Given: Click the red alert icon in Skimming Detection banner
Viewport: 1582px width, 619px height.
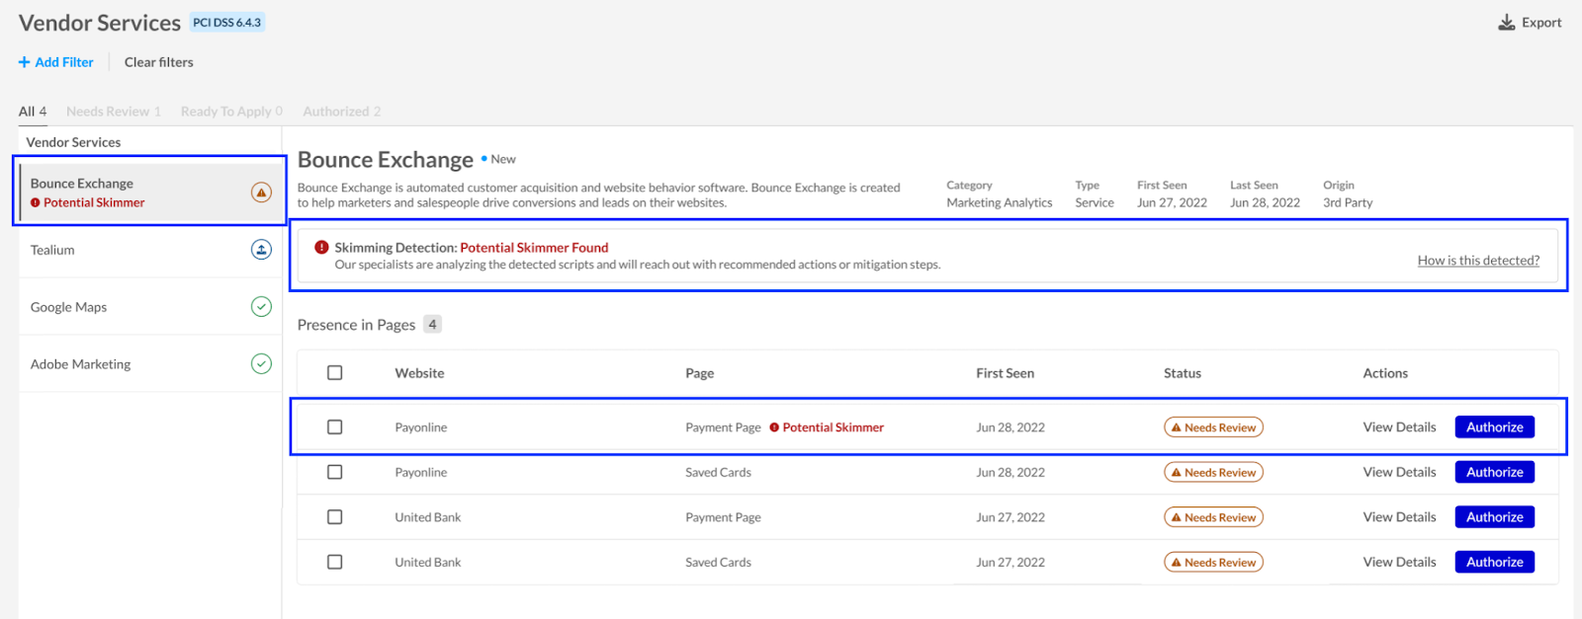Looking at the screenshot, I should tap(321, 247).
